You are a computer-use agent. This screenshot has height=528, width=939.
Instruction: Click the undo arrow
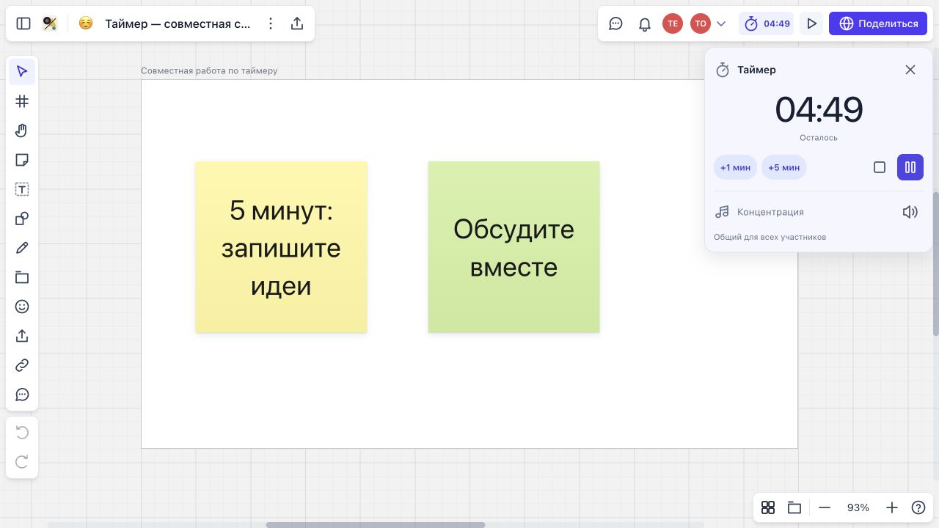[22, 433]
